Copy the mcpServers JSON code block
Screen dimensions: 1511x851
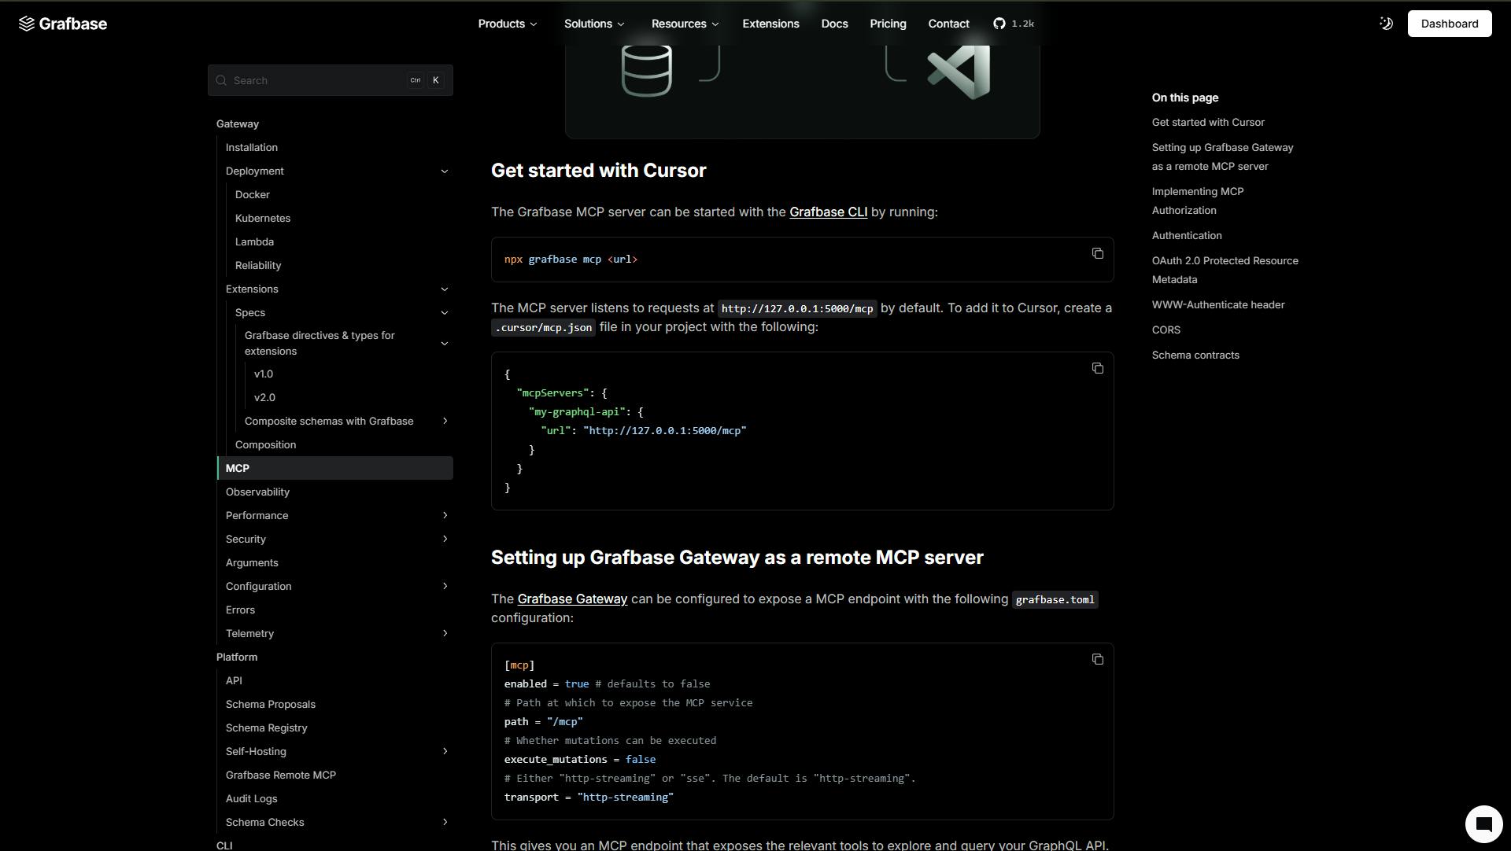coord(1097,368)
